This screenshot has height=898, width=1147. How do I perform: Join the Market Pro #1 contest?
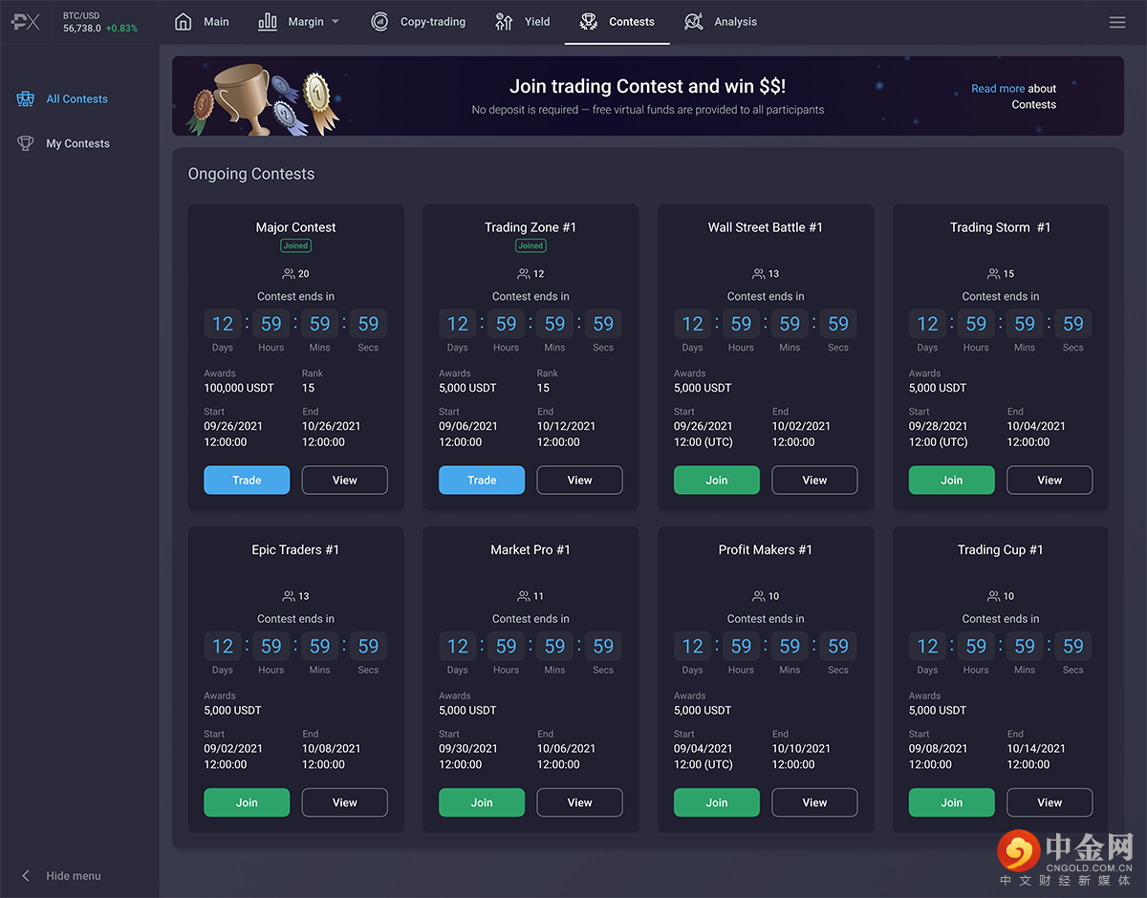pyautogui.click(x=482, y=802)
